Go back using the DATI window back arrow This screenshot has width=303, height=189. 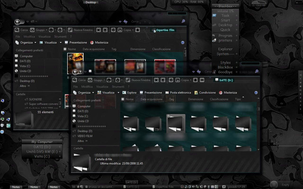coord(75,72)
